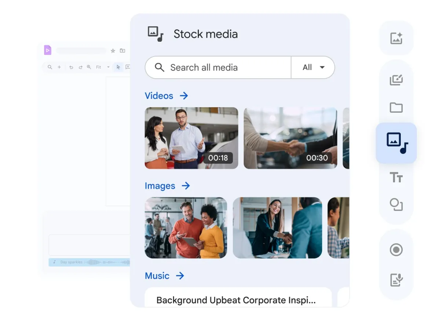Open the voiceover recording tool
This screenshot has width=440, height=321.
click(396, 280)
